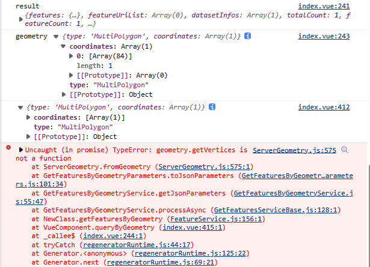Image resolution: width=370 pixels, height=267 pixels.
Task: Expand coordinates: [Array(1)] in second object
Action: [x=28, y=117]
